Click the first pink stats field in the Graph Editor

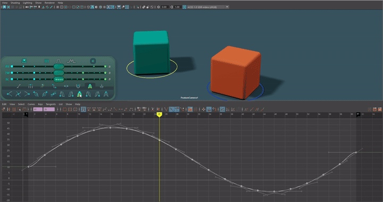click(x=38, y=110)
